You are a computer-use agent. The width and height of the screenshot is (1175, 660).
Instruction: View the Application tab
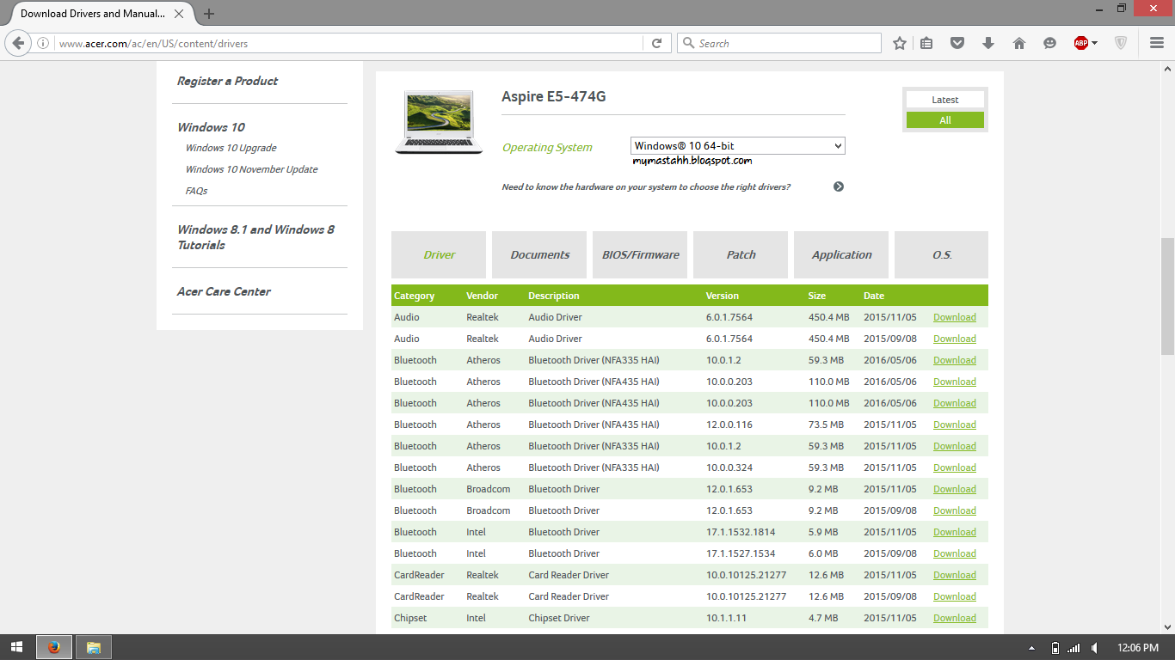coord(841,254)
